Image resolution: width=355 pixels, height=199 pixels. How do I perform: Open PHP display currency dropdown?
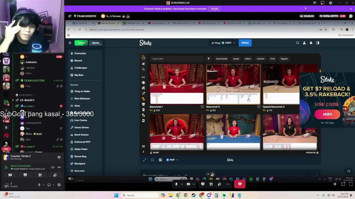coord(172,160)
